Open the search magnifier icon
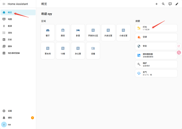 pyautogui.click(x=163, y=4)
